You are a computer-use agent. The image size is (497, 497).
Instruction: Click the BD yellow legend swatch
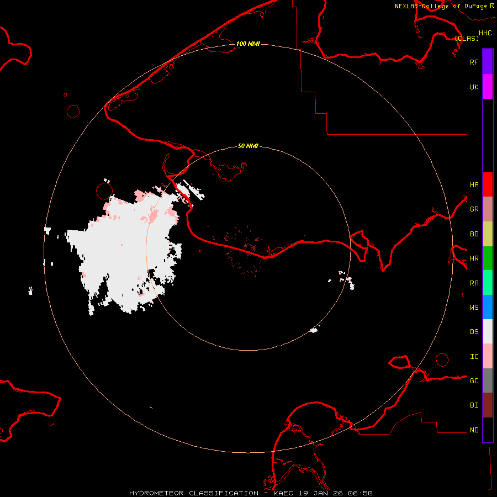click(488, 234)
